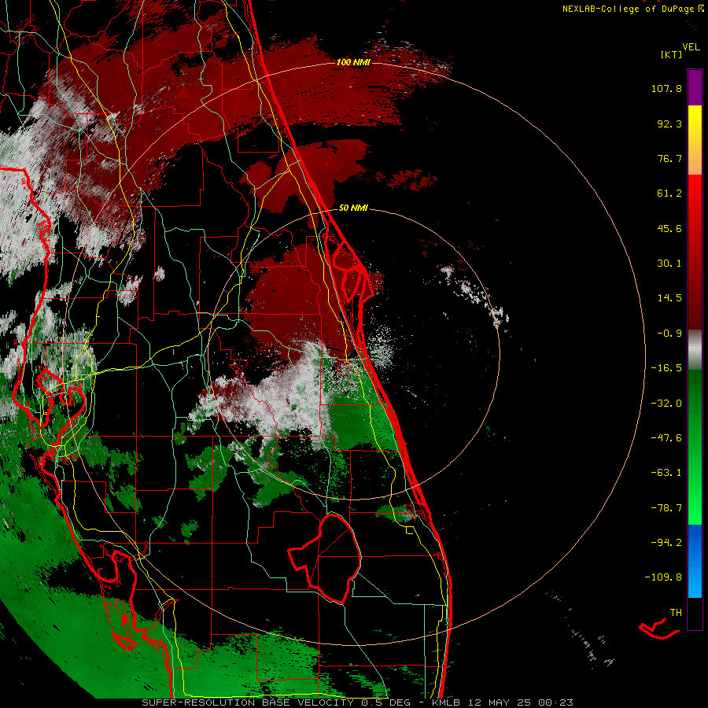
Task: Click the 92.3 velocity scale value
Action: 669,124
